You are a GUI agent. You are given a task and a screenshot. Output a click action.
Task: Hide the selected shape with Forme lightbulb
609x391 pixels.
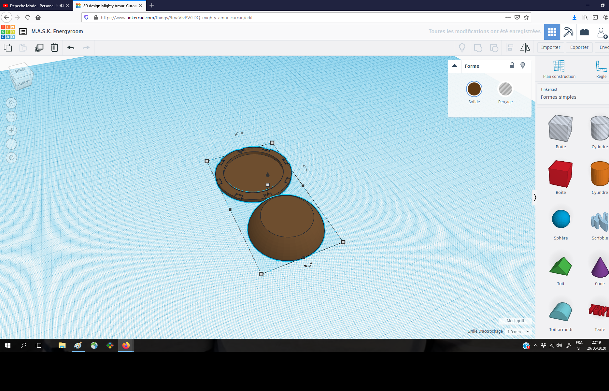[x=523, y=65]
